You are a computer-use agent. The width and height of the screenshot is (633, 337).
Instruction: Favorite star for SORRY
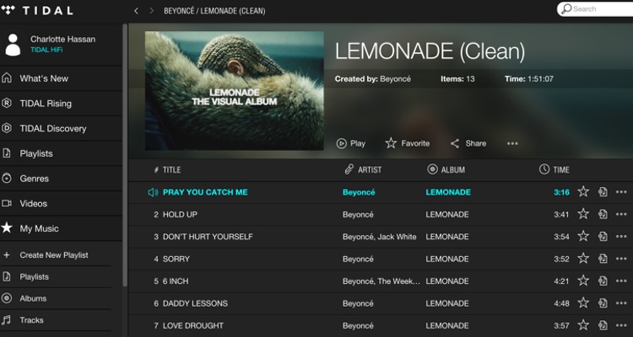coord(583,259)
